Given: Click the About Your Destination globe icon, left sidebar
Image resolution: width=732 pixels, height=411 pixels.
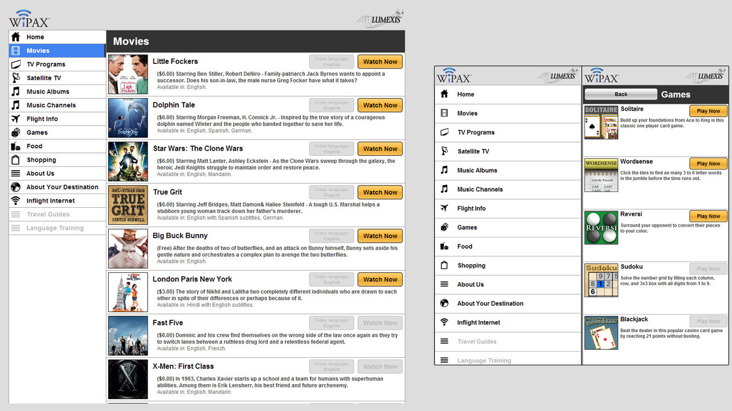Looking at the screenshot, I should [16, 187].
